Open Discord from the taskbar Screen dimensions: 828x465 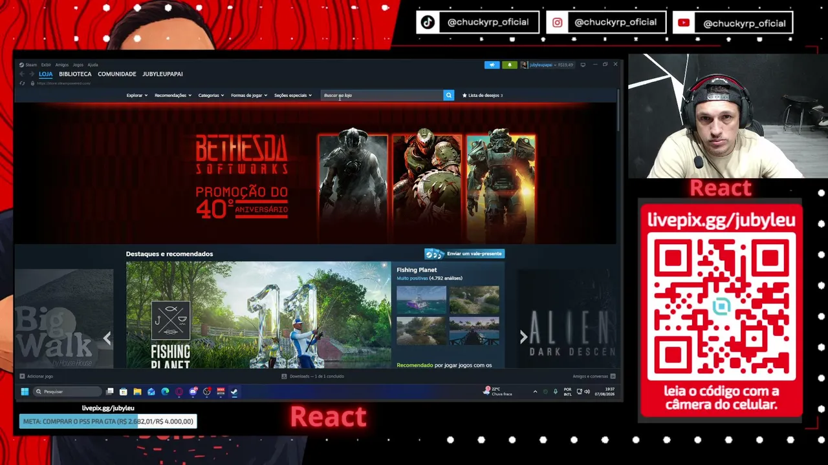pyautogui.click(x=193, y=391)
